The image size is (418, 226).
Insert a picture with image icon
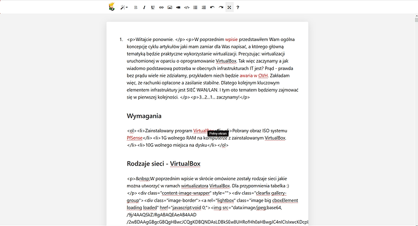pos(170,7)
